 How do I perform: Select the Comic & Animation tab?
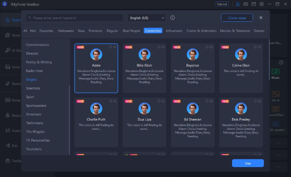click(x=201, y=31)
